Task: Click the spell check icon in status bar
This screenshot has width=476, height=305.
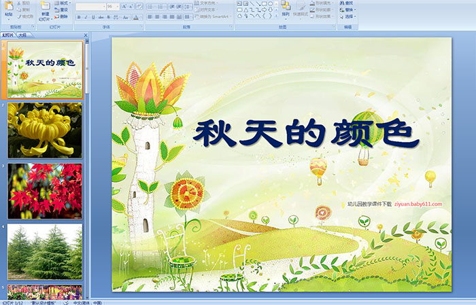Action: tap(66, 302)
